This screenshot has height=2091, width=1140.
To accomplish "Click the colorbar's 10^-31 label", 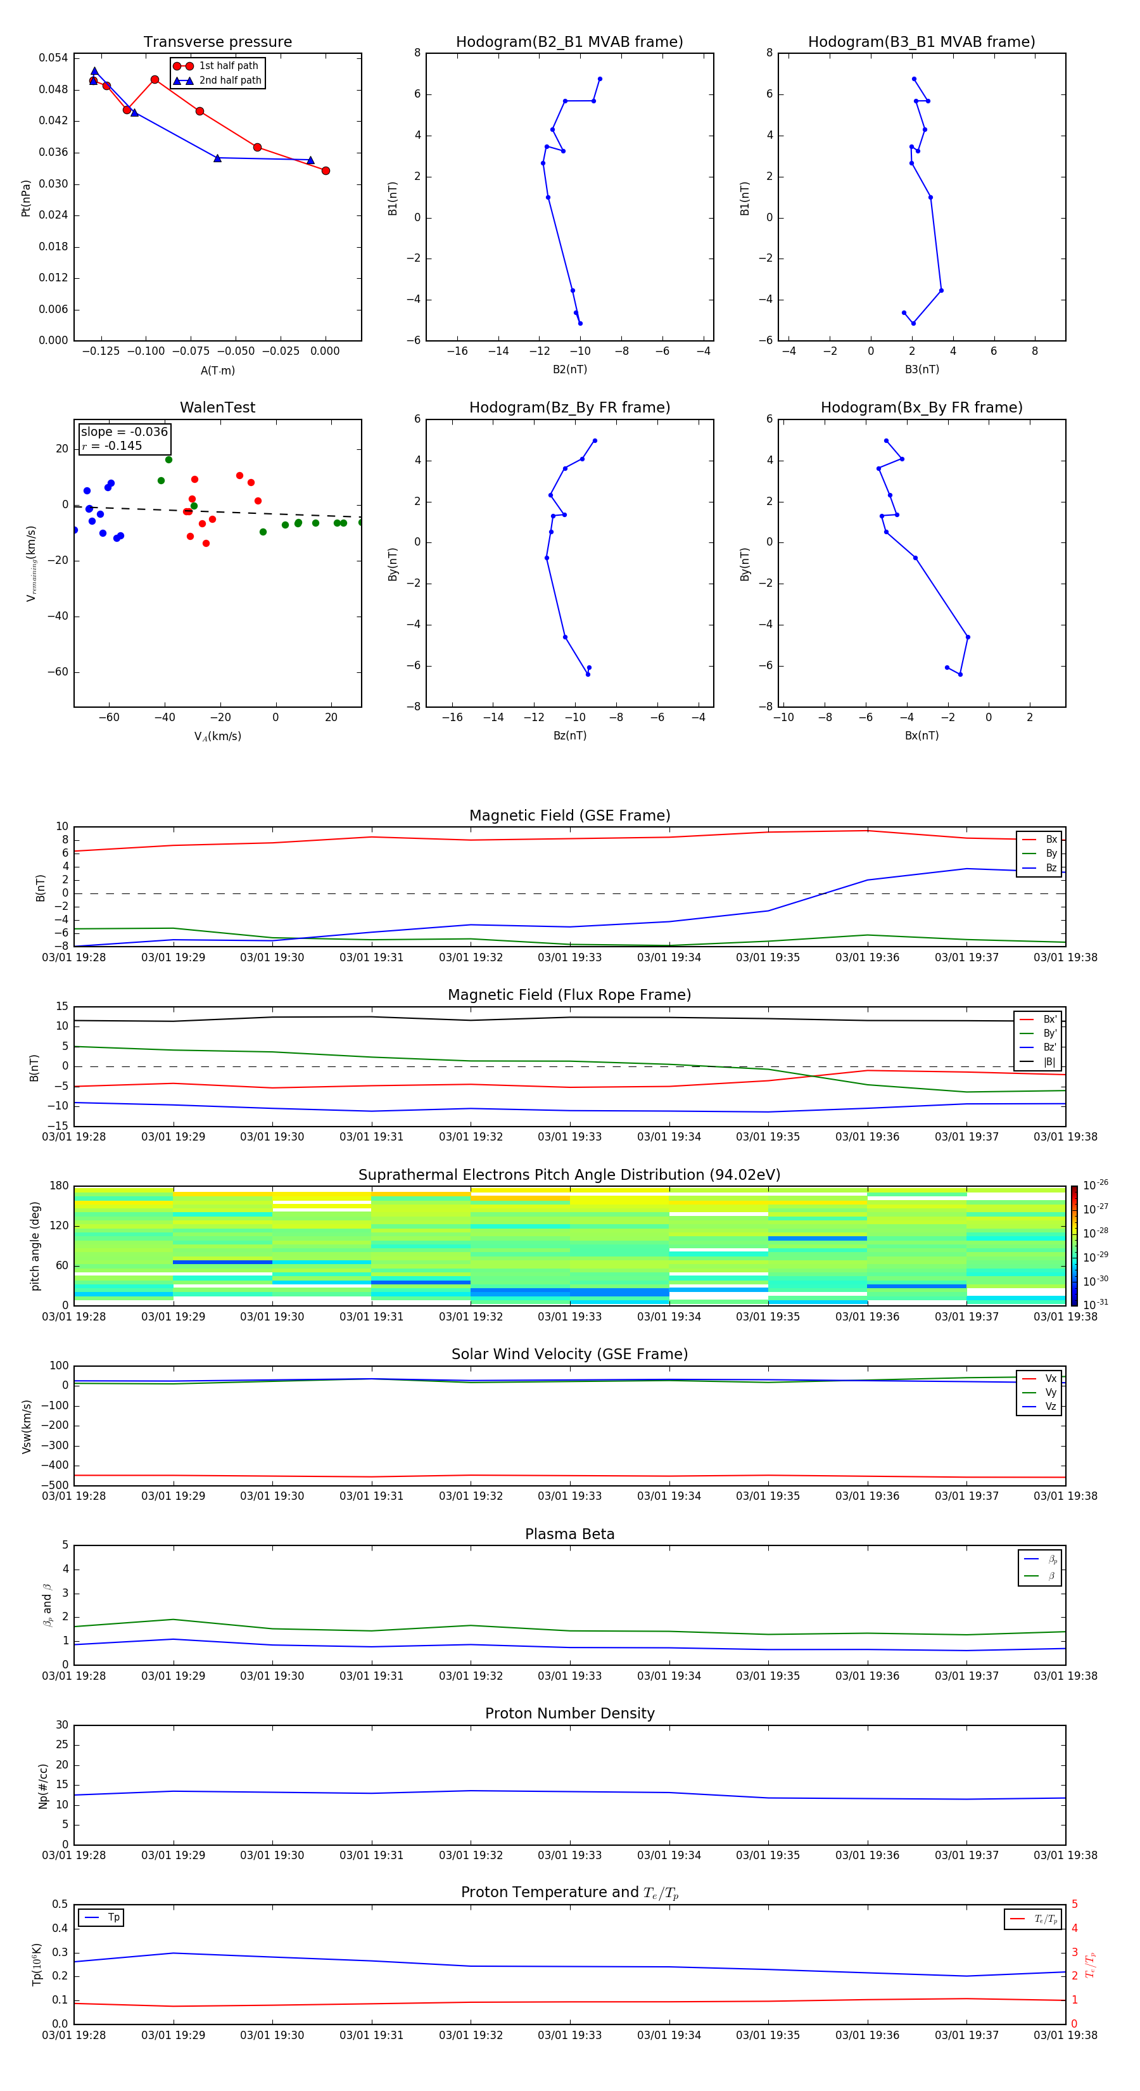I will (x=1096, y=1305).
